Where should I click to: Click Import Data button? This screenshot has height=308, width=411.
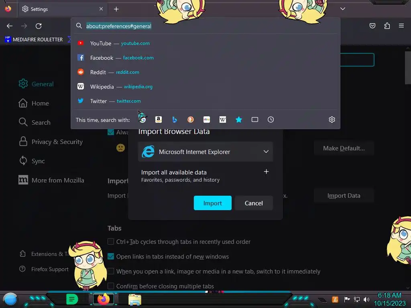344,196
